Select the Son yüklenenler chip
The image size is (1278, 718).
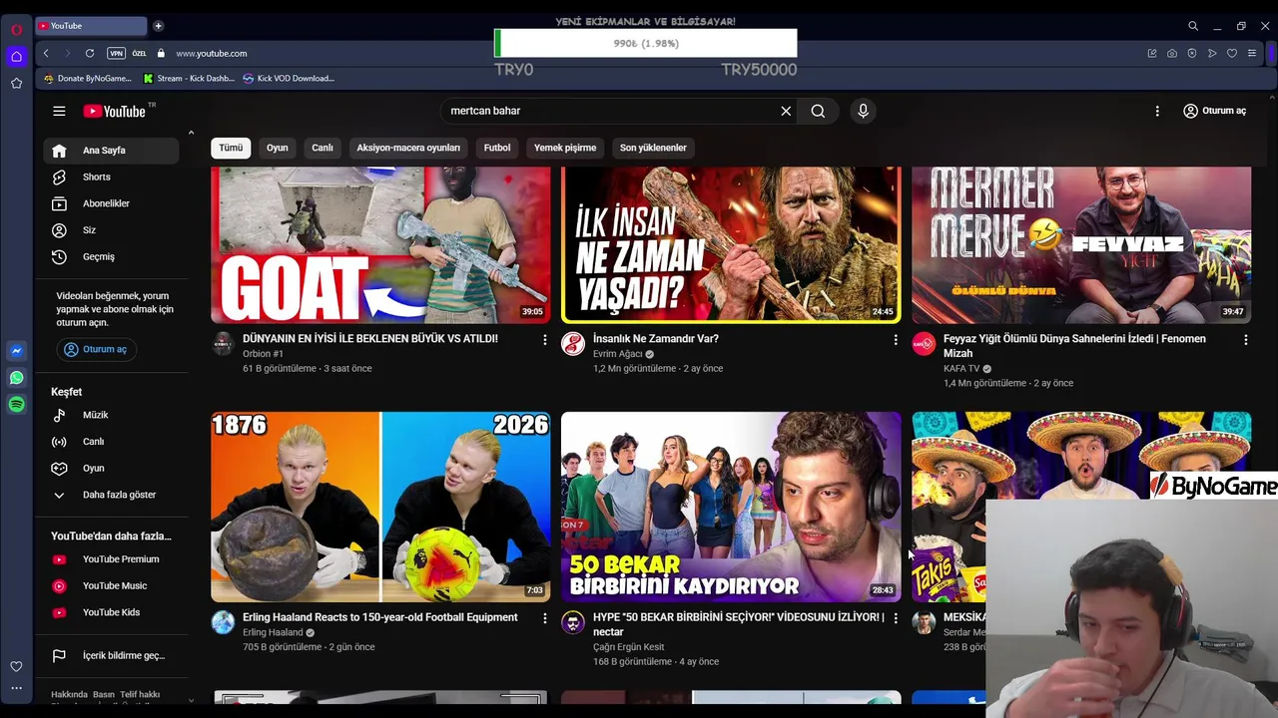653,148
